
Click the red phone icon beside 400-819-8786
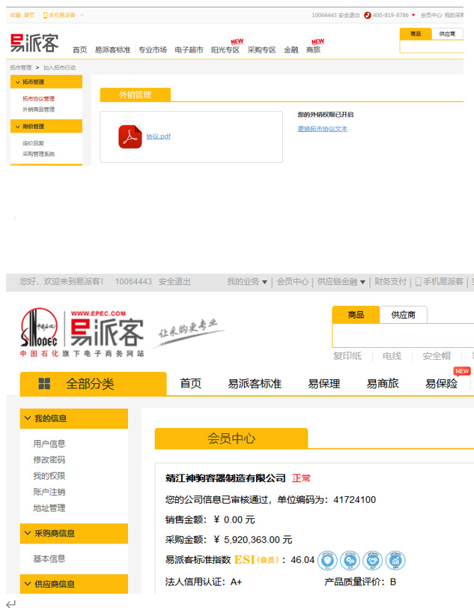[x=368, y=15]
